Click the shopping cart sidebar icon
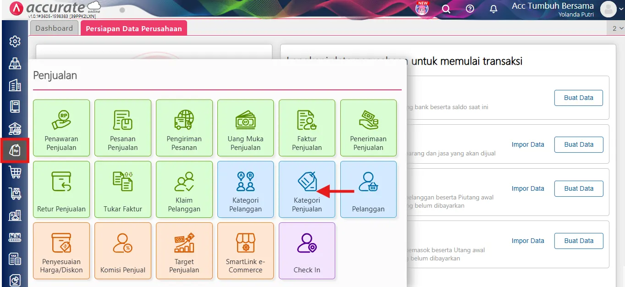This screenshot has height=287, width=625. 15,172
